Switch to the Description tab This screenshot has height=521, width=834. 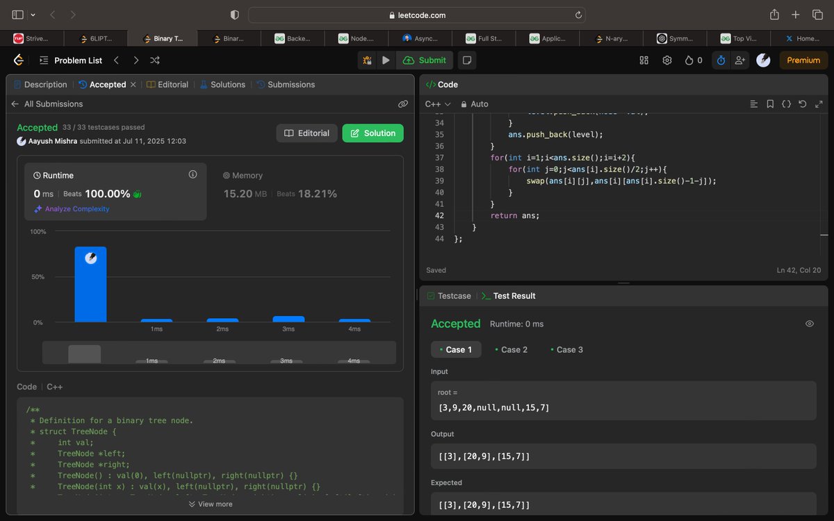[40, 85]
